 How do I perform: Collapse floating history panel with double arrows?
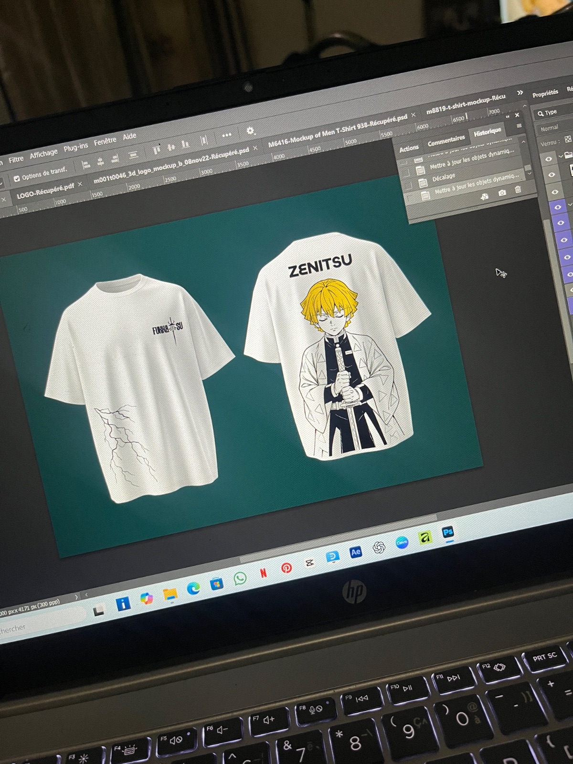(508, 117)
